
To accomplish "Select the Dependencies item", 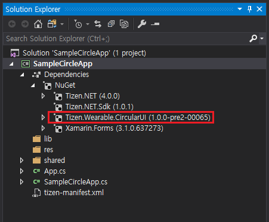I will point(67,75).
